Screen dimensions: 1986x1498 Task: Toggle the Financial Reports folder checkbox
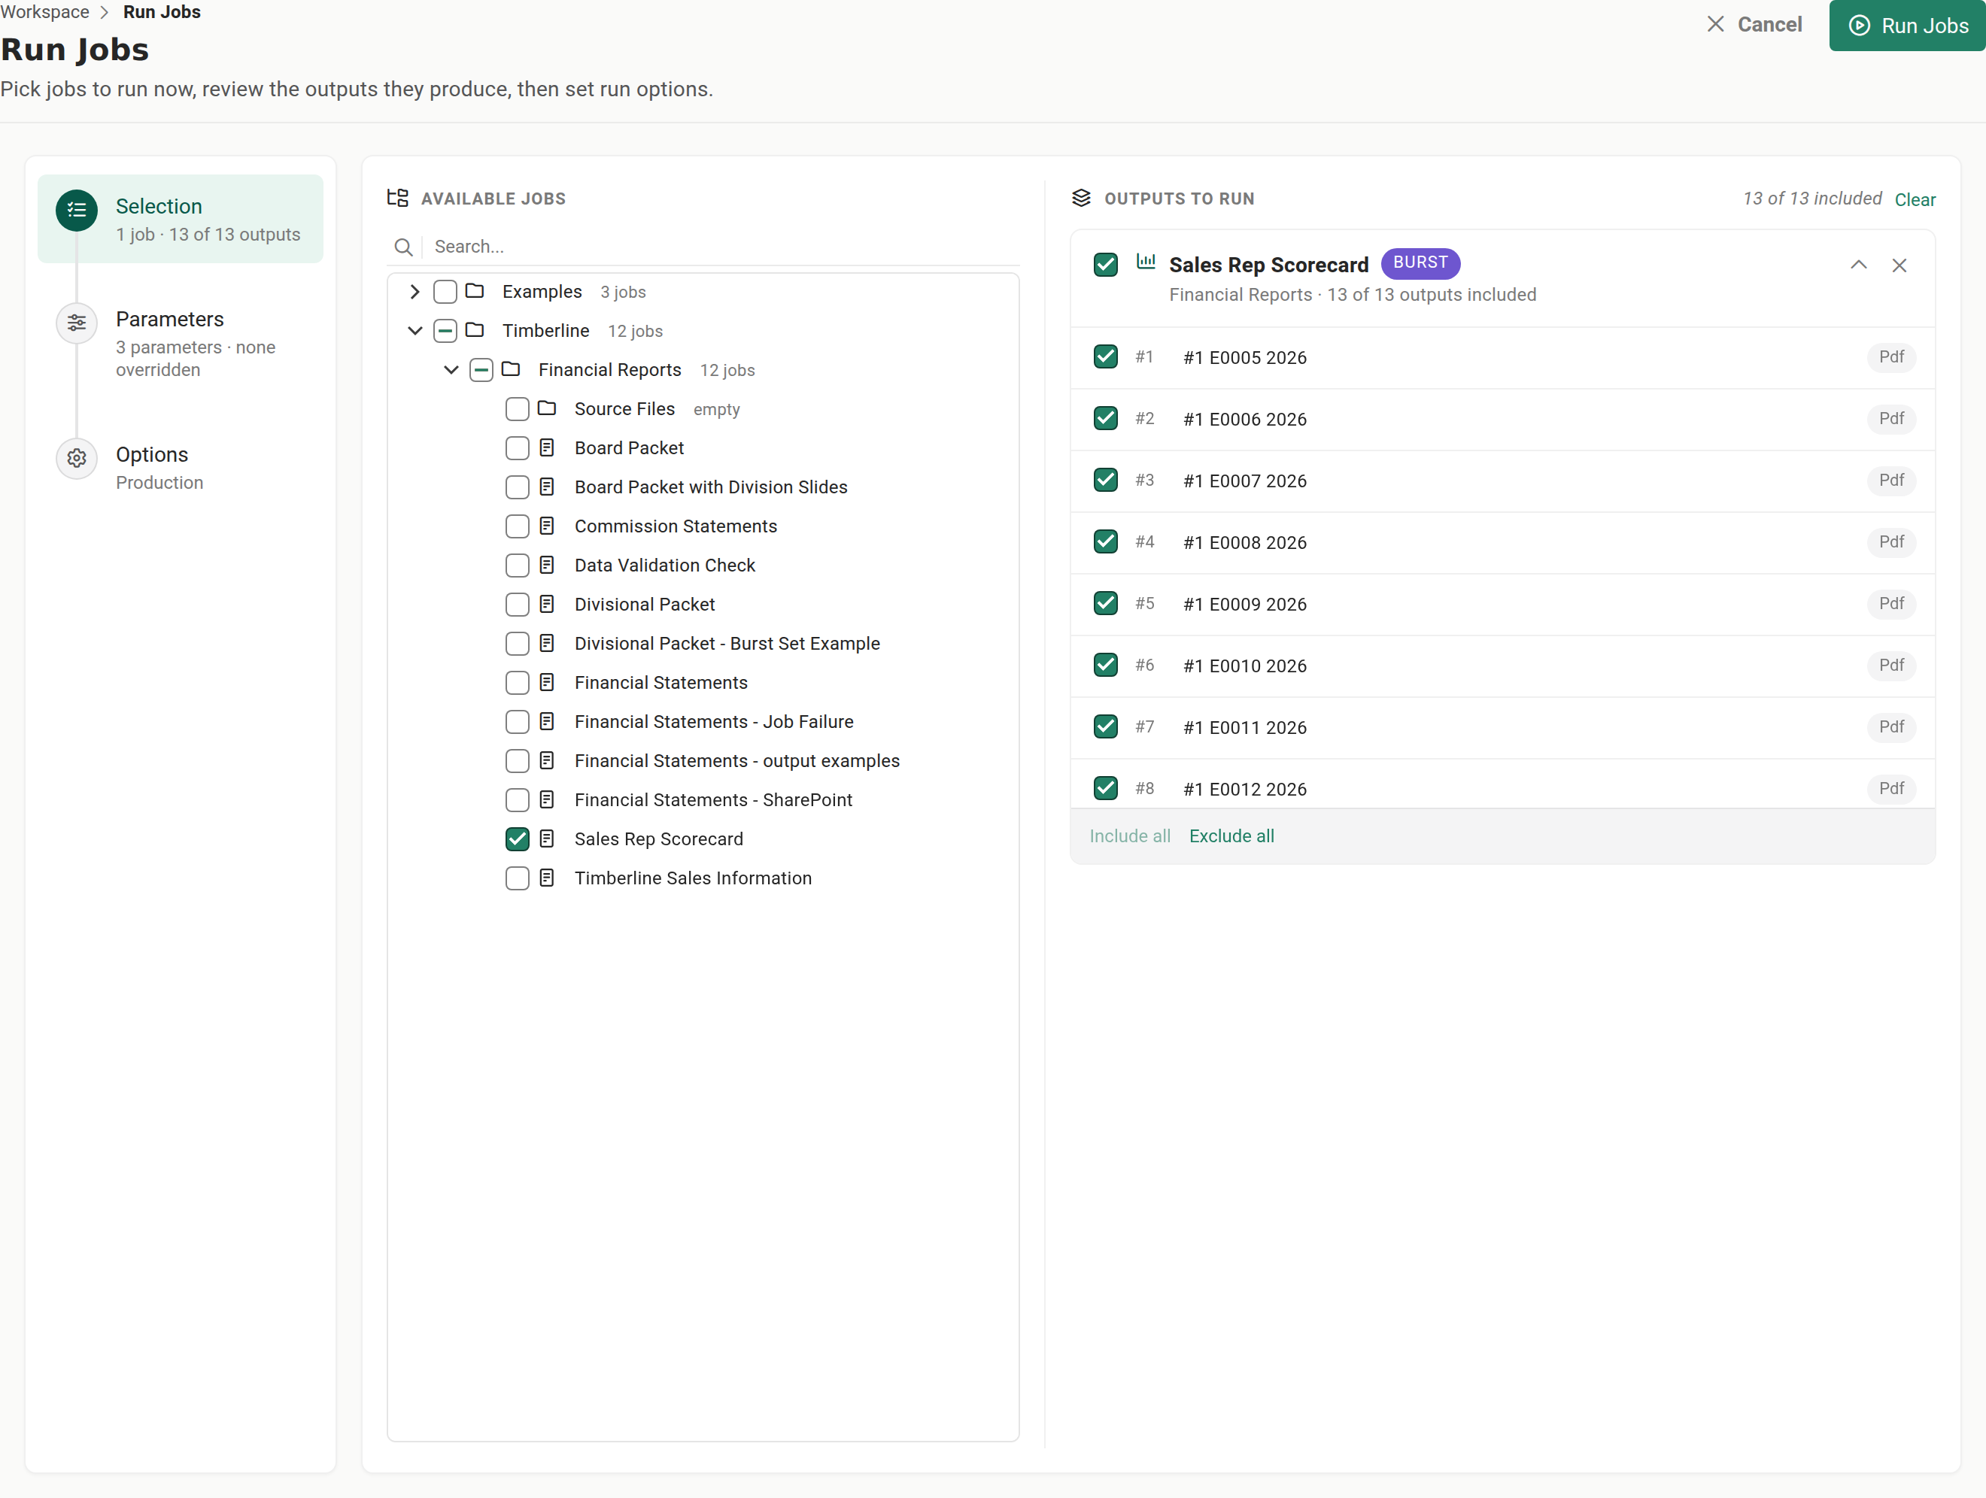click(481, 370)
